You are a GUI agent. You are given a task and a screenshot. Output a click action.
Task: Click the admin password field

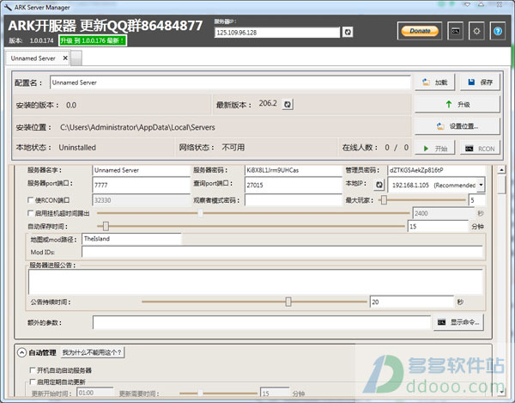point(436,170)
